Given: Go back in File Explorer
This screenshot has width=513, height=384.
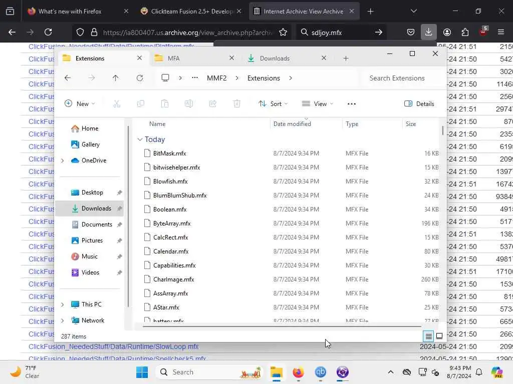Looking at the screenshot, I should pyautogui.click(x=68, y=78).
